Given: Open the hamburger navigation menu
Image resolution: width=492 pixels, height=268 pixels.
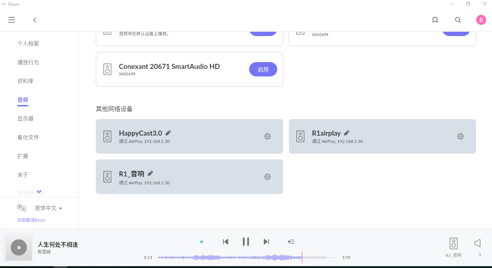Looking at the screenshot, I should tap(12, 20).
